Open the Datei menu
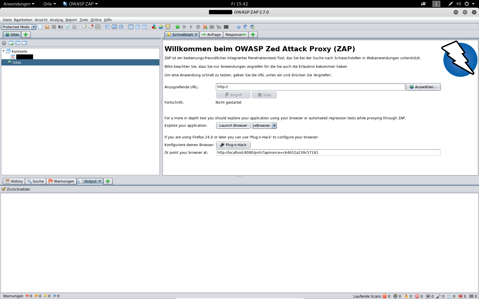 pos(7,20)
